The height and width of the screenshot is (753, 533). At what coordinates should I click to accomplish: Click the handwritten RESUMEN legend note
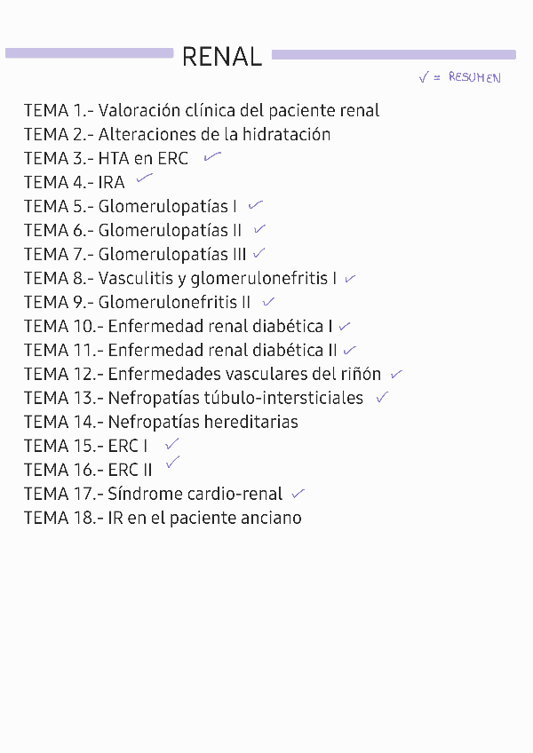[460, 78]
